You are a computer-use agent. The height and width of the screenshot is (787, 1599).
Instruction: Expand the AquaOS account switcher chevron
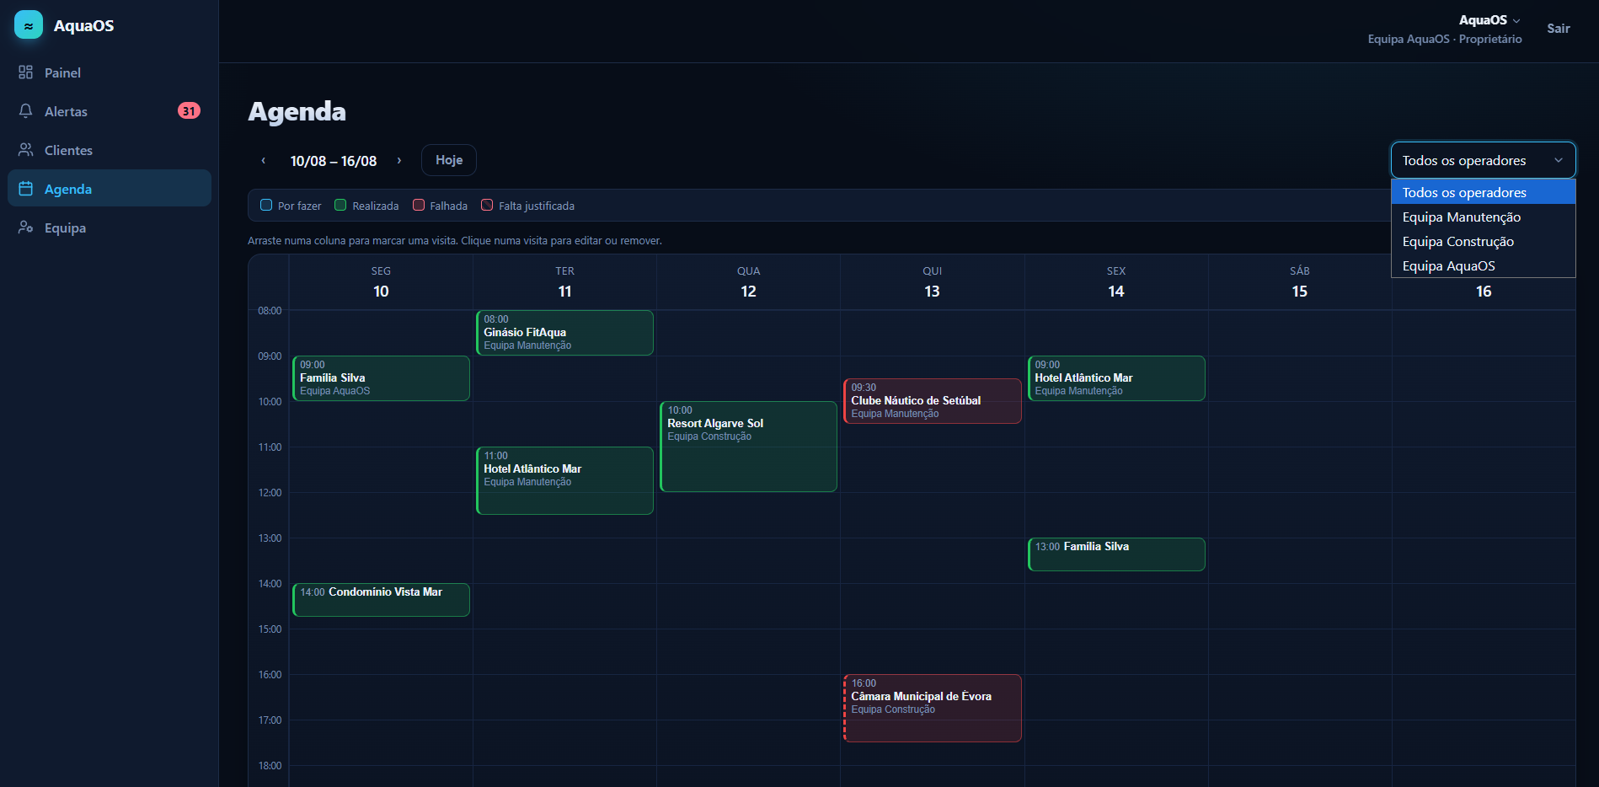click(1516, 21)
